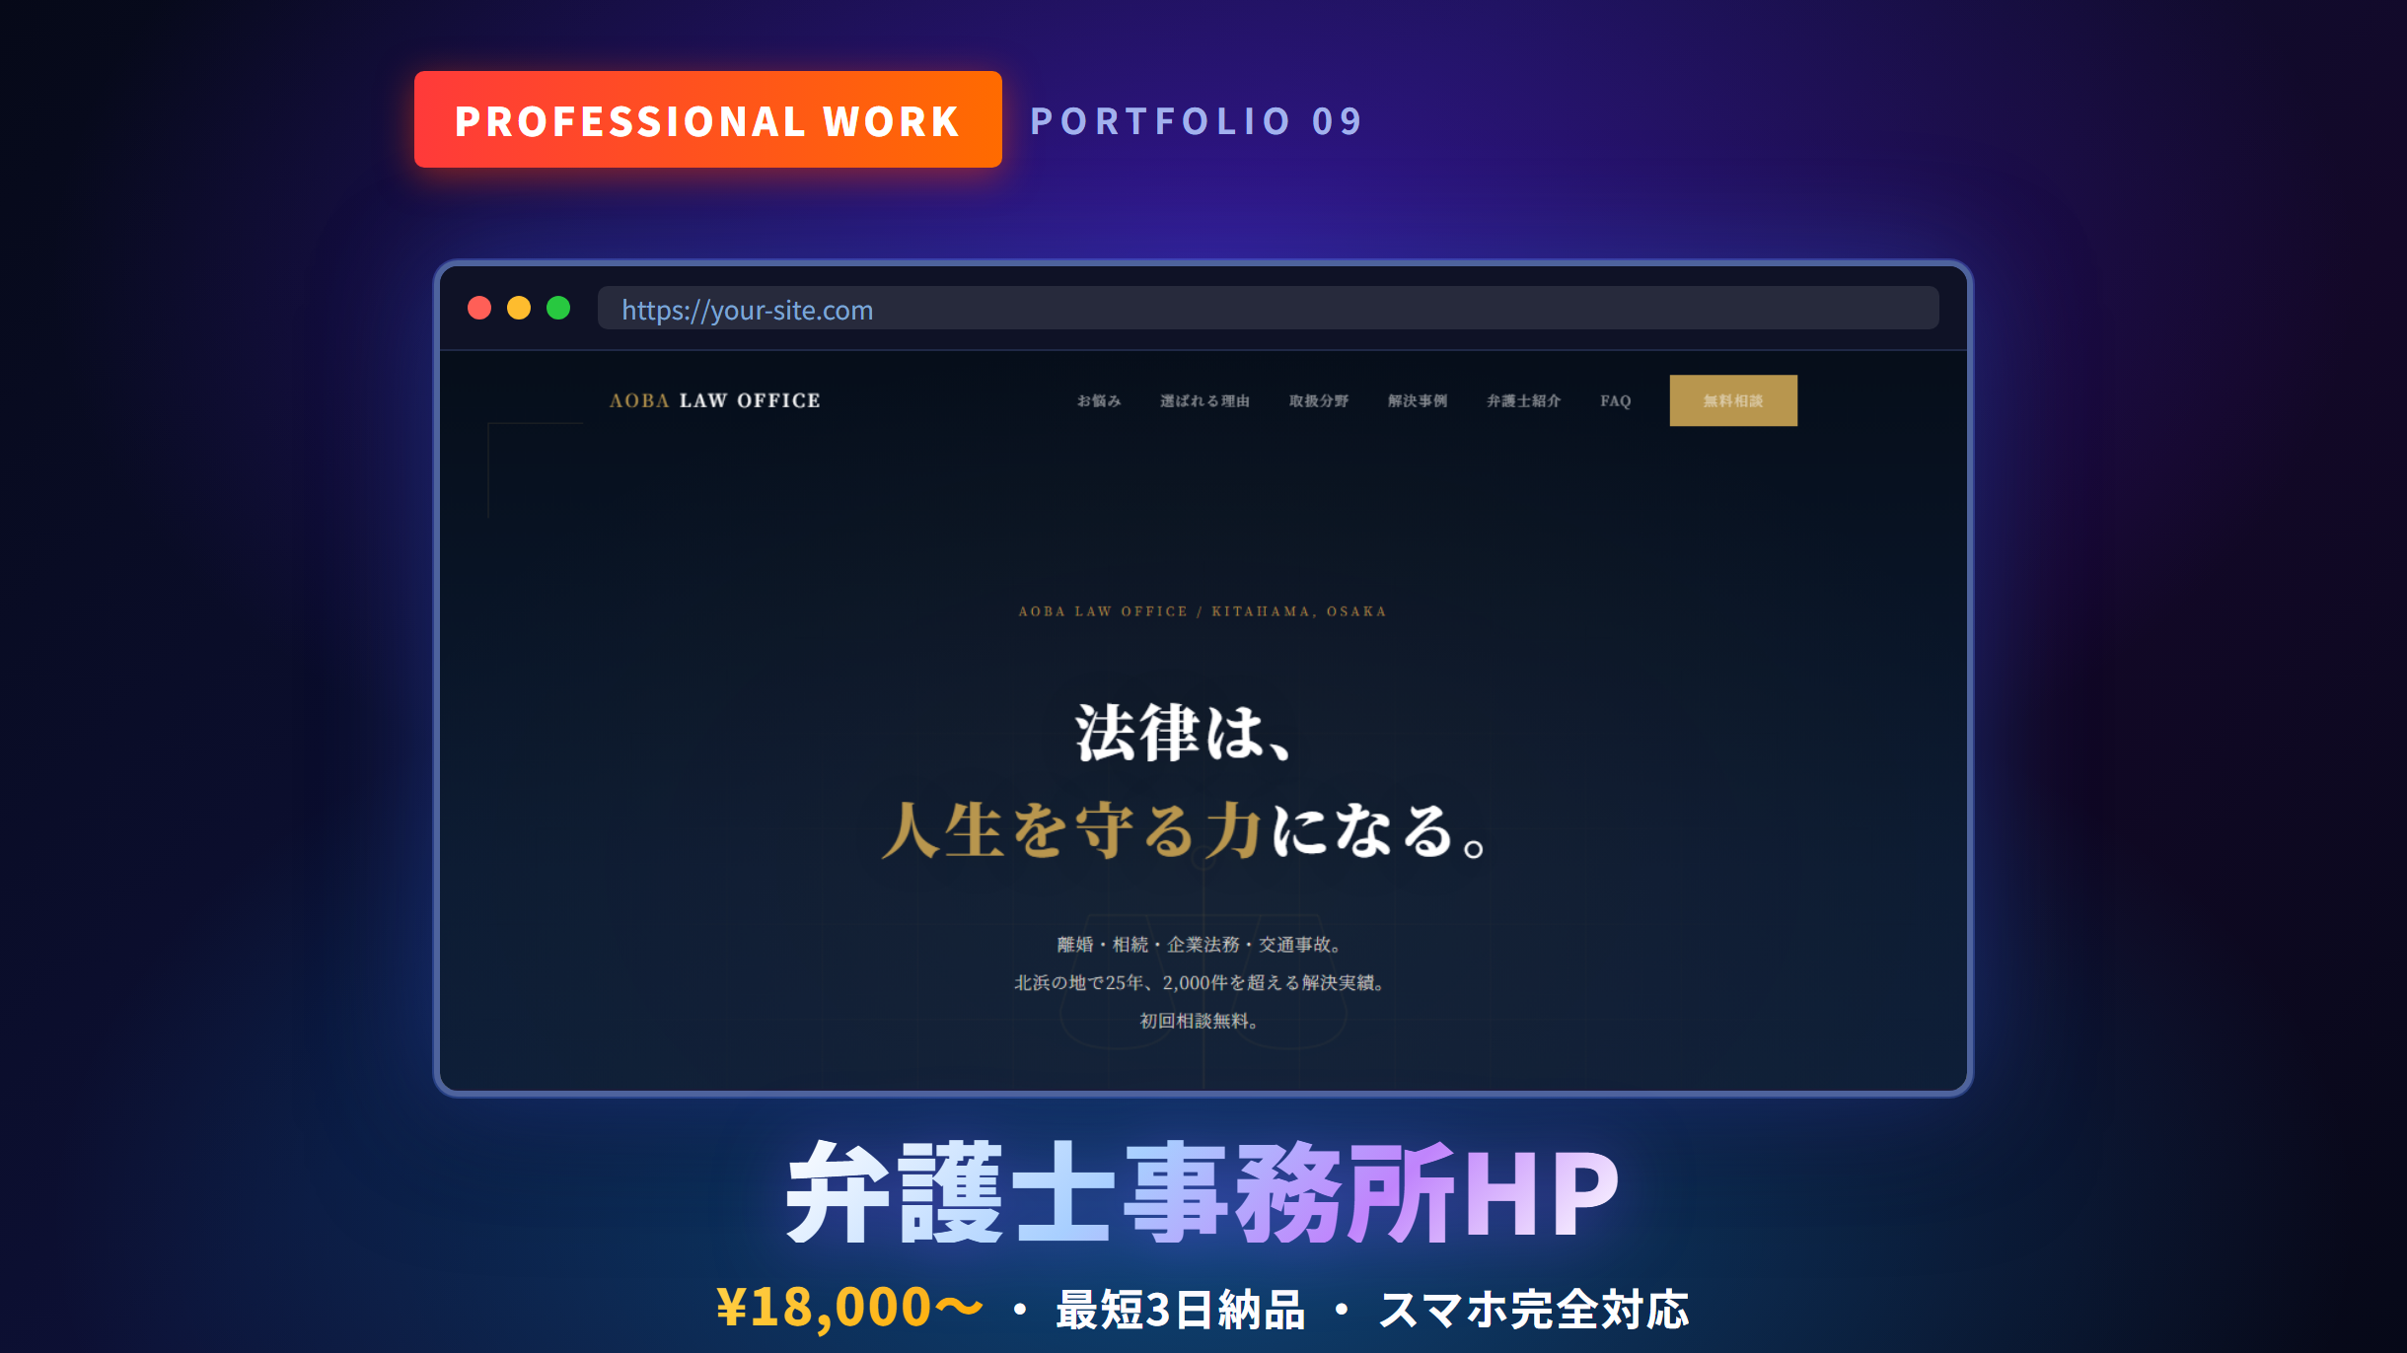
Task: Click the AOBA LAW OFFICE logo
Action: 714,400
